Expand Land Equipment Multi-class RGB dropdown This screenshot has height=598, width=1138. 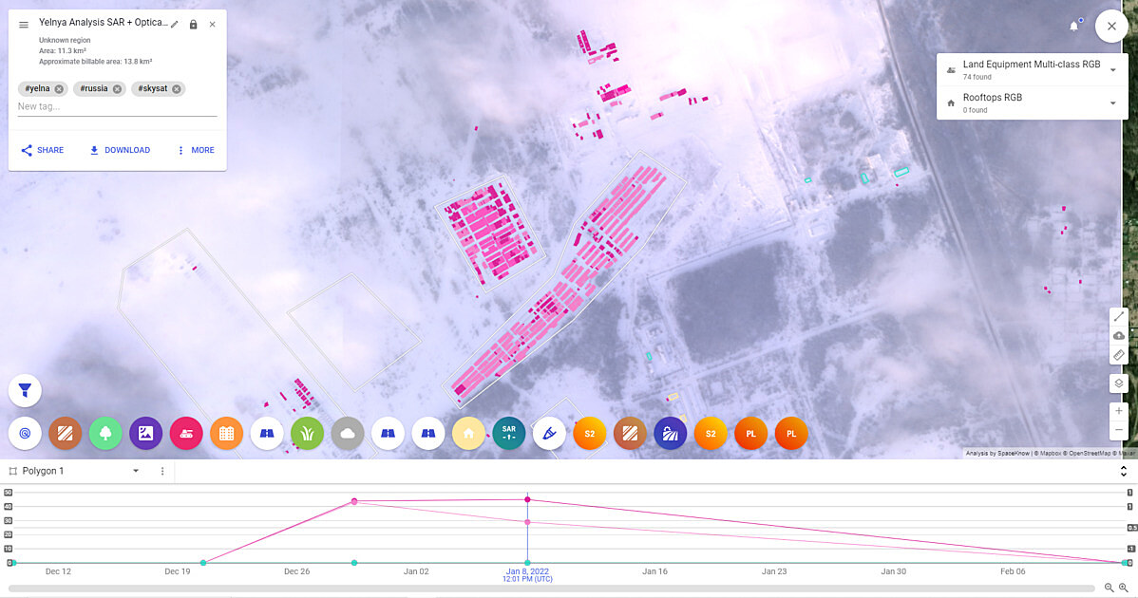coord(1112,70)
